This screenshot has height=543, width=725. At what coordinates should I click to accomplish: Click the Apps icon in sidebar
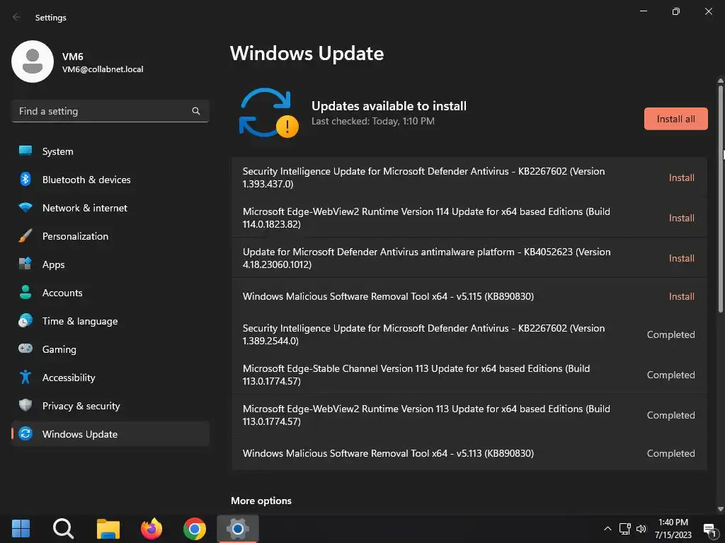coord(25,264)
